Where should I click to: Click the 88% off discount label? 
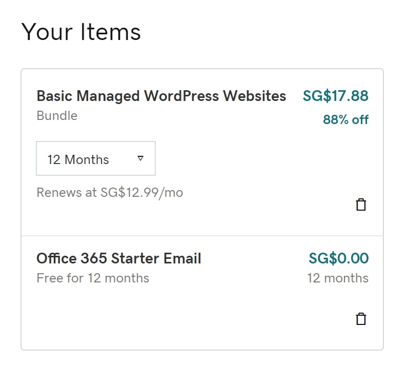pyautogui.click(x=346, y=120)
